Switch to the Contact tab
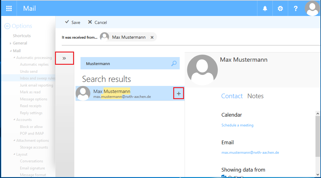The height and width of the screenshot is (178, 321). tap(232, 96)
